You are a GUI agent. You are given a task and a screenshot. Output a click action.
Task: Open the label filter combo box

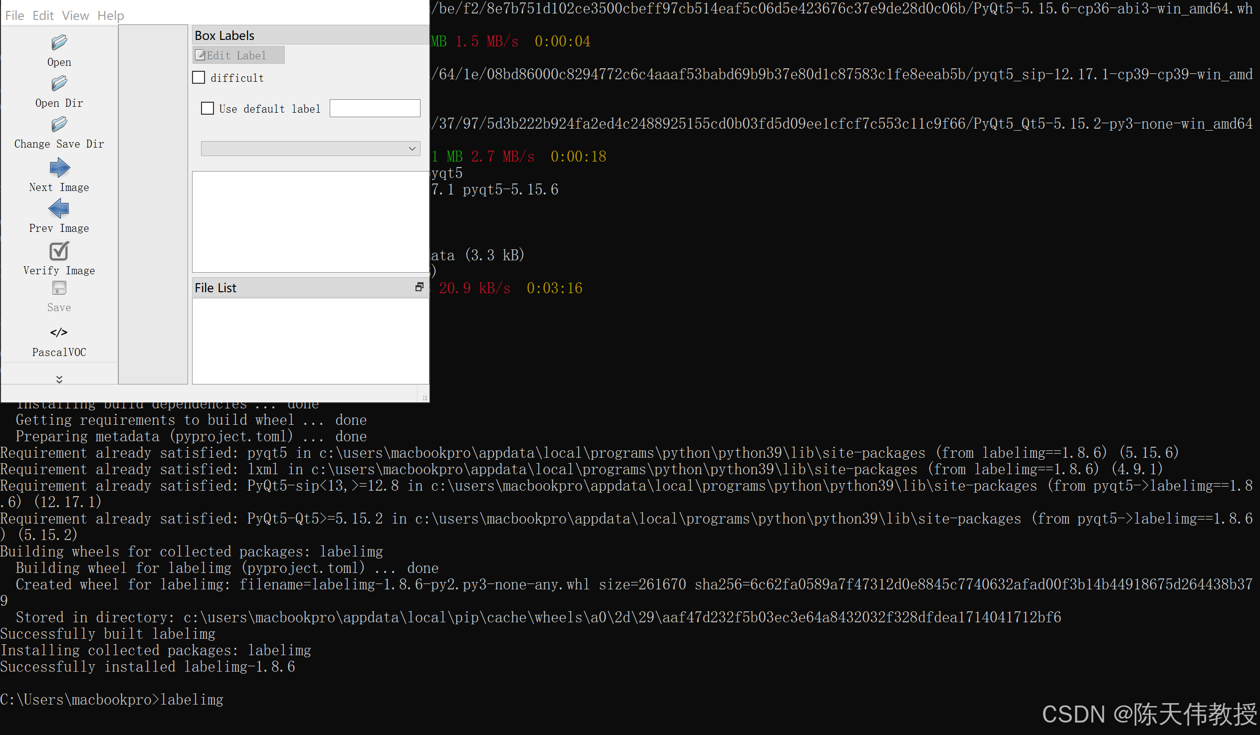click(310, 149)
